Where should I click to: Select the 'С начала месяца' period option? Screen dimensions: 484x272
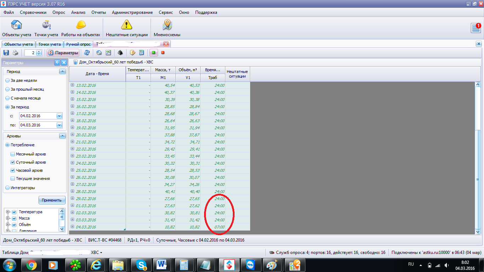[8, 98]
